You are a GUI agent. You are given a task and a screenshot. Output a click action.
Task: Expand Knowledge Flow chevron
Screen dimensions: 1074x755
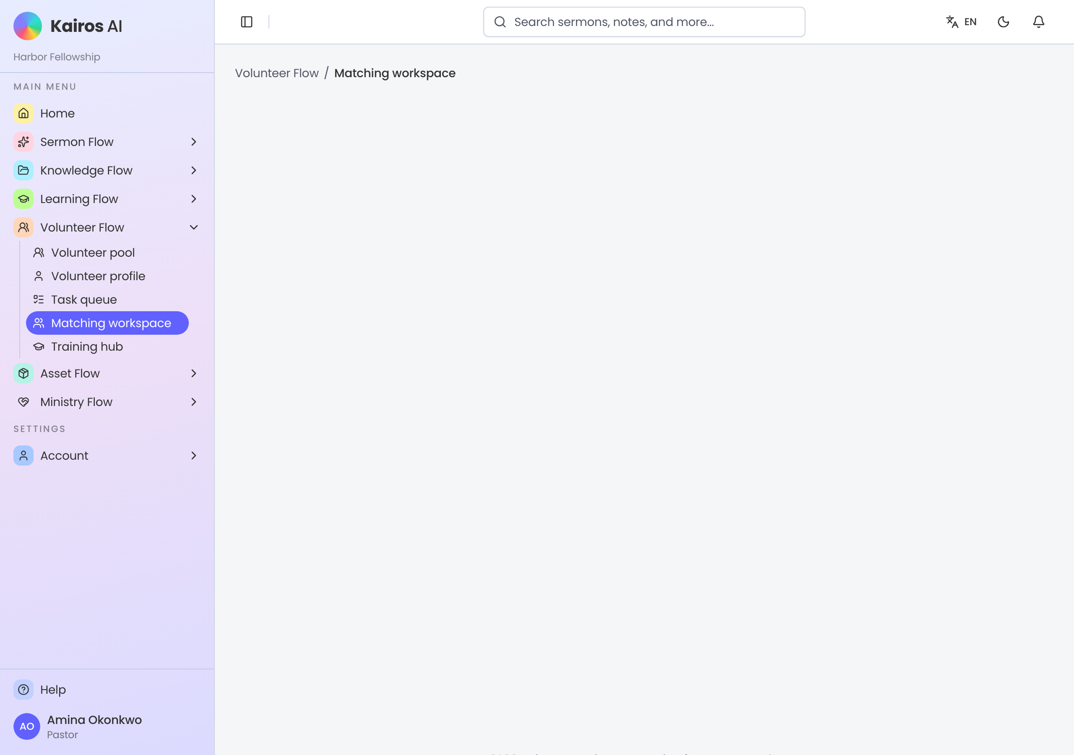pyautogui.click(x=194, y=170)
